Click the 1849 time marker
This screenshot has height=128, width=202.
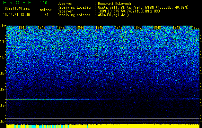click(176, 28)
